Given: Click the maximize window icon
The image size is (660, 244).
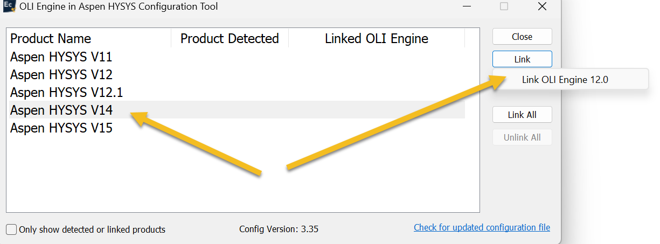Looking at the screenshot, I should coord(504,7).
